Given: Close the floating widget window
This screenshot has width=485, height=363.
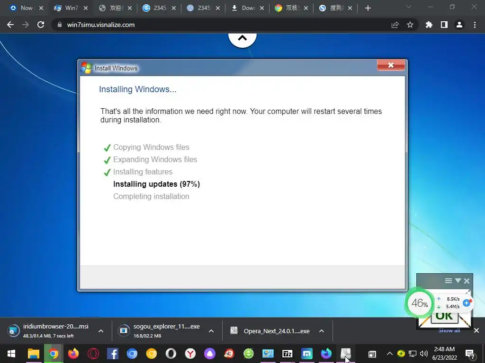Looking at the screenshot, I should pos(467,281).
